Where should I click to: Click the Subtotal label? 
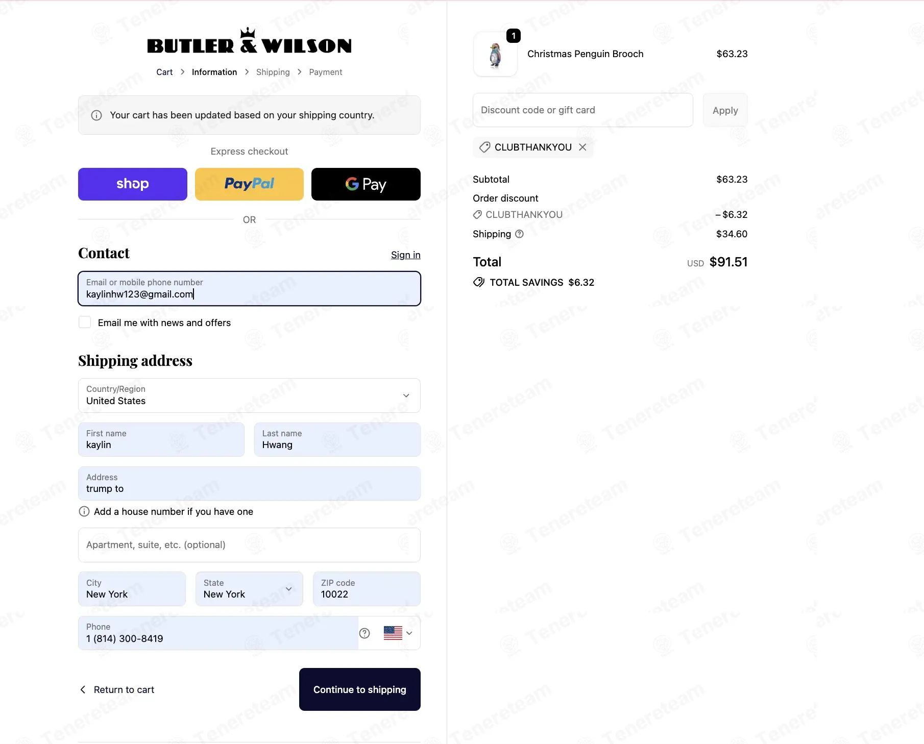point(491,179)
